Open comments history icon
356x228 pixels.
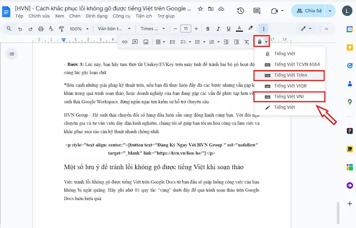(258, 11)
